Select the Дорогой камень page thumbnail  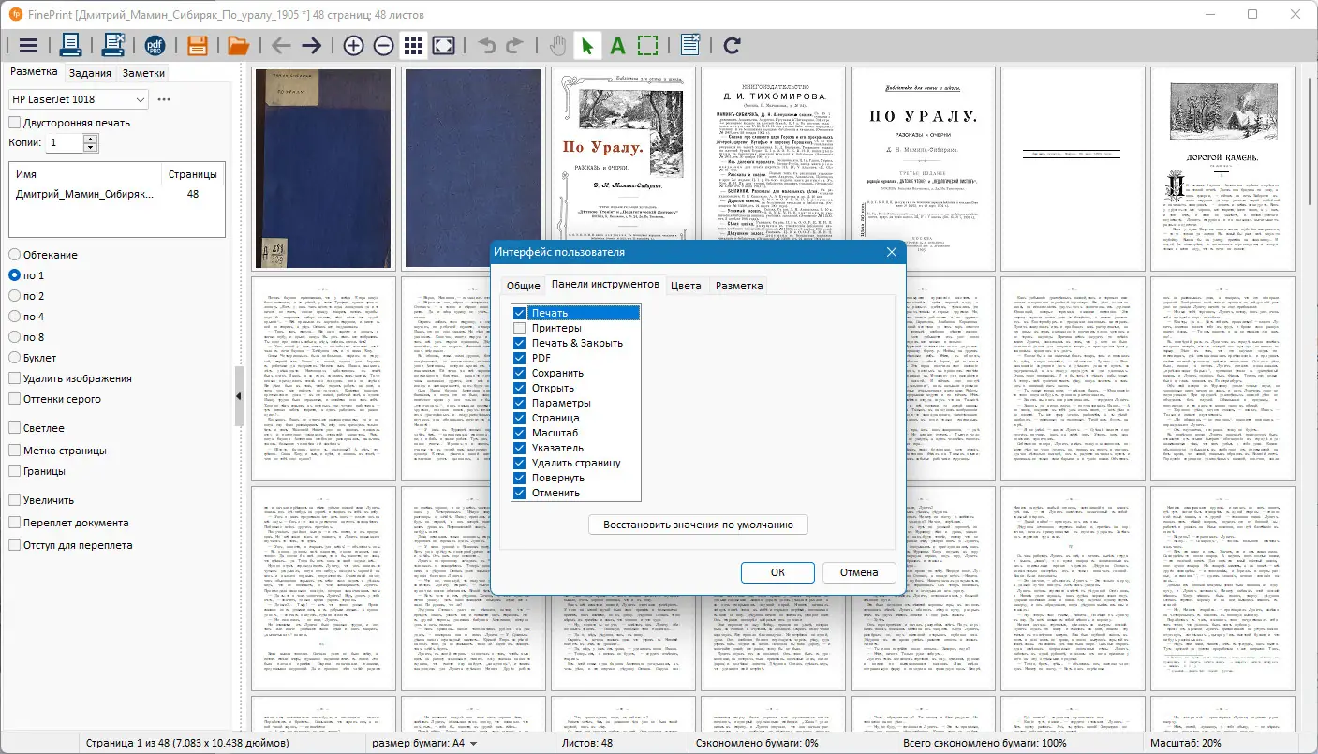(1222, 169)
